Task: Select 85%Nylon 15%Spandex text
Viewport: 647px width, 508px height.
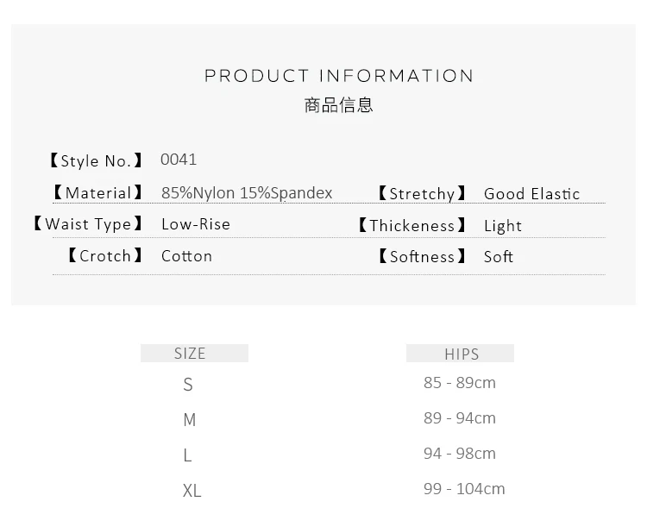Action: (247, 192)
